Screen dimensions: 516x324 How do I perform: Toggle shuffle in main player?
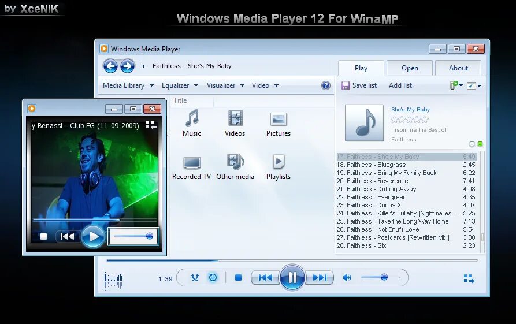195,278
